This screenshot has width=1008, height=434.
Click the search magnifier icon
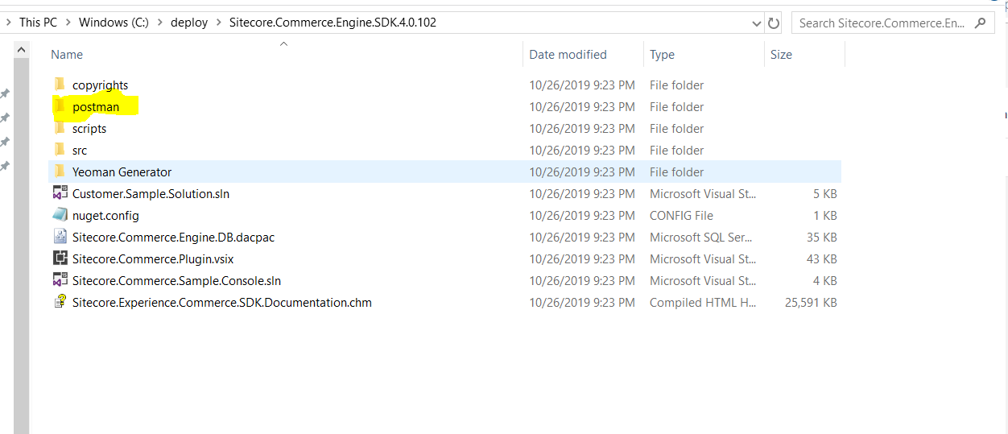click(x=980, y=23)
